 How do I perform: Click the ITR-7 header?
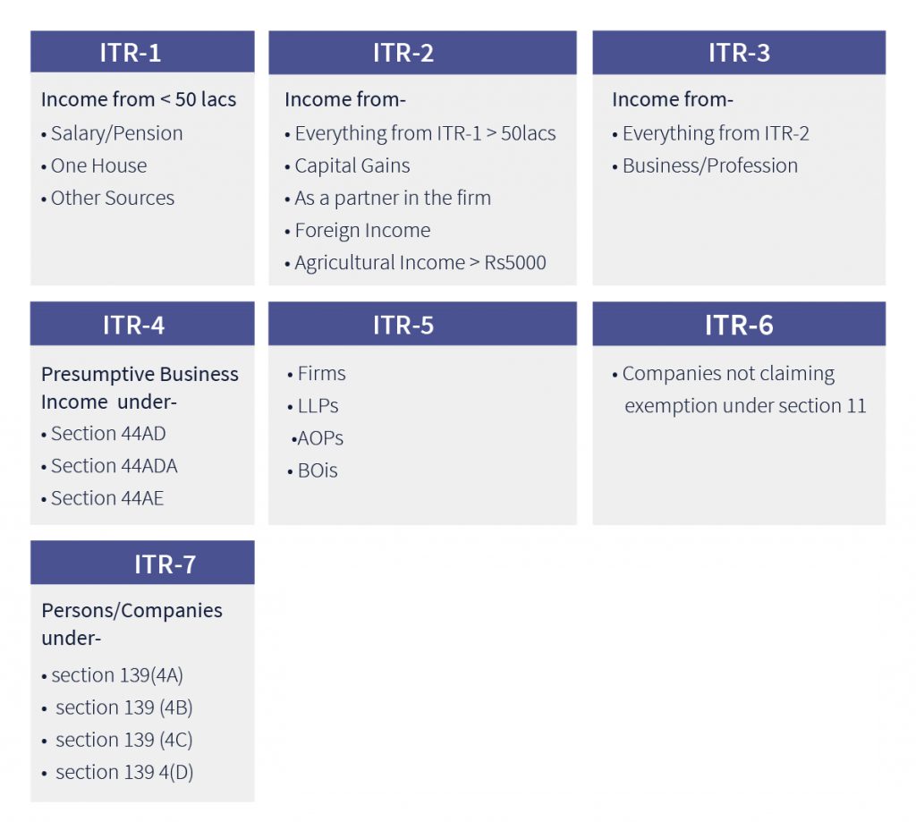(x=142, y=563)
